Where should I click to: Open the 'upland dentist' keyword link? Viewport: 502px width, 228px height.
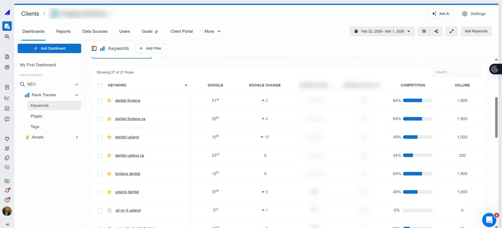point(127,192)
